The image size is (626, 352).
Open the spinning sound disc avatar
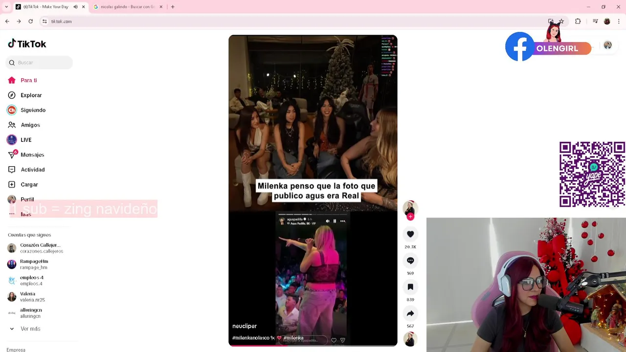click(410, 339)
